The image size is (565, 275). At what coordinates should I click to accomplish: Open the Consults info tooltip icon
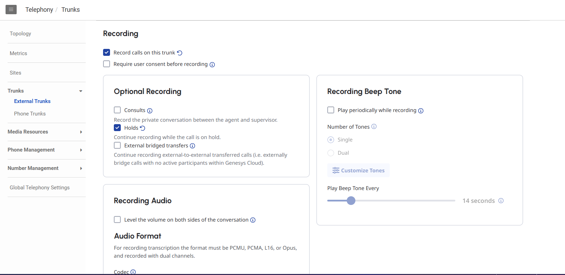(x=150, y=111)
